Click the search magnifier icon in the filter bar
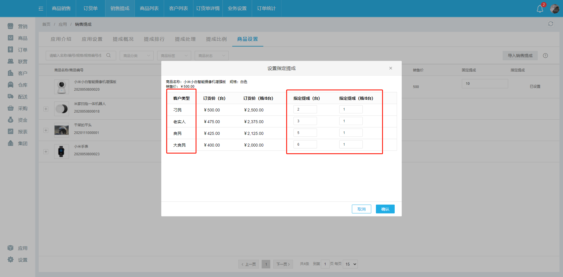The height and width of the screenshot is (277, 563). (108, 55)
